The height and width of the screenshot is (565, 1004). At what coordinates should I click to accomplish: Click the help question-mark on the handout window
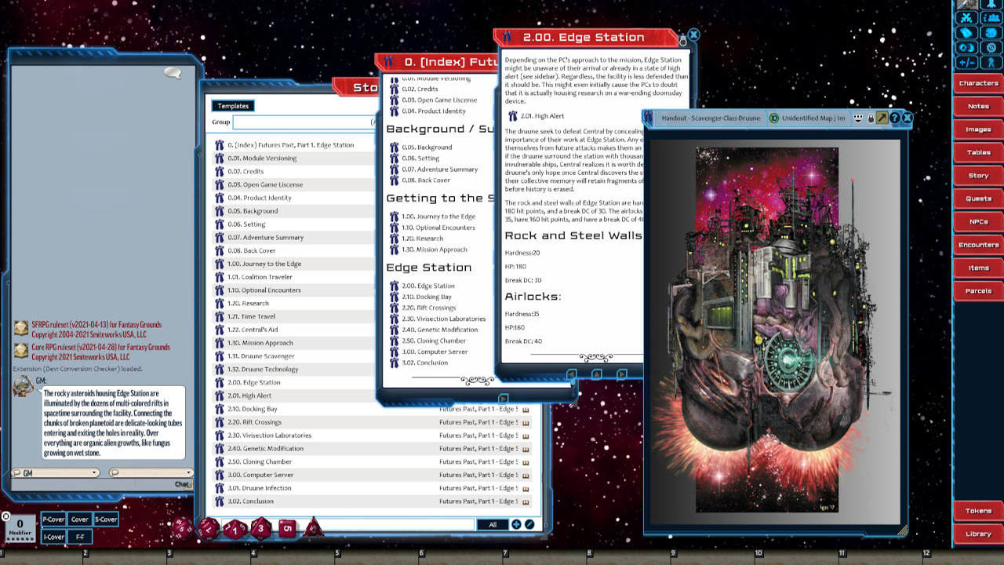click(x=895, y=118)
